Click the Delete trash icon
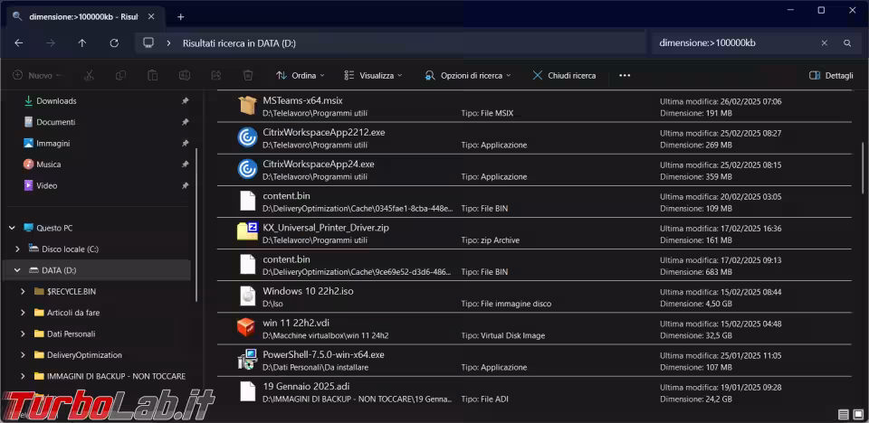Image resolution: width=869 pixels, height=423 pixels. [x=248, y=75]
